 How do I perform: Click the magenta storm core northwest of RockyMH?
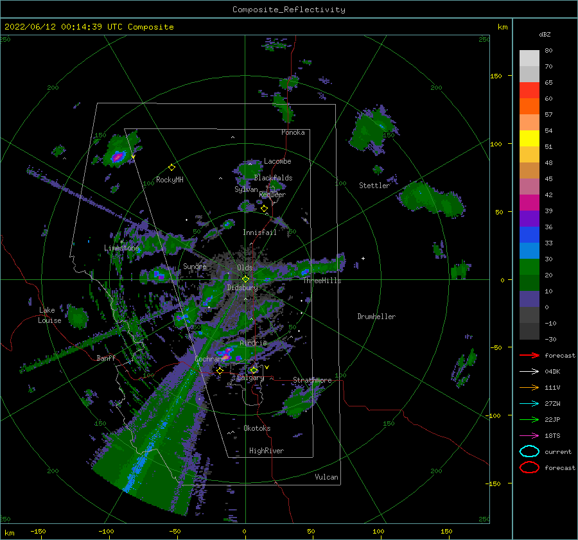(x=118, y=157)
